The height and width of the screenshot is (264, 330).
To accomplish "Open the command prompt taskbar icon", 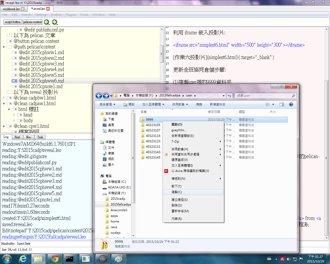I will click(x=70, y=259).
